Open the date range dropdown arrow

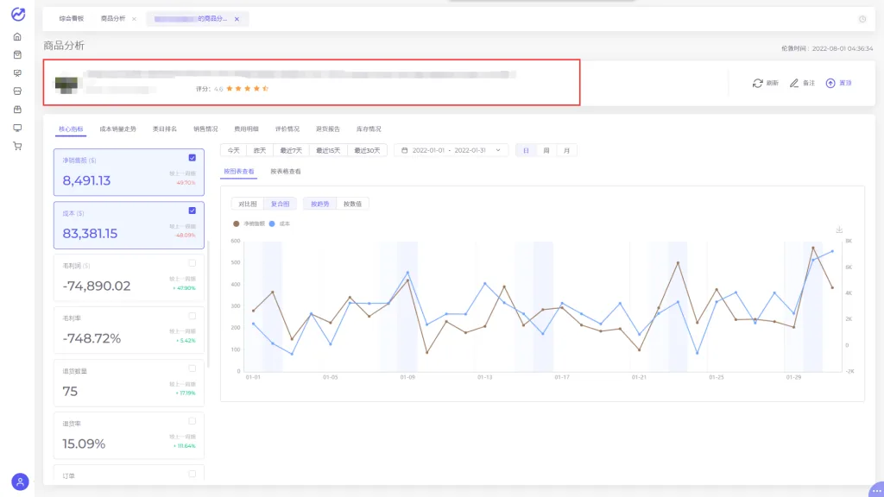tap(498, 150)
